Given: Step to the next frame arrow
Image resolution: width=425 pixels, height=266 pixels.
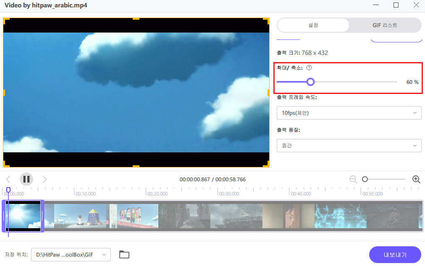Looking at the screenshot, I should pyautogui.click(x=45, y=179).
